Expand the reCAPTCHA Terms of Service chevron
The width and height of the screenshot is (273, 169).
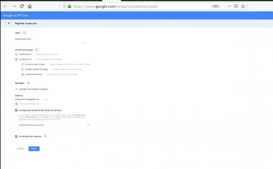point(88,125)
